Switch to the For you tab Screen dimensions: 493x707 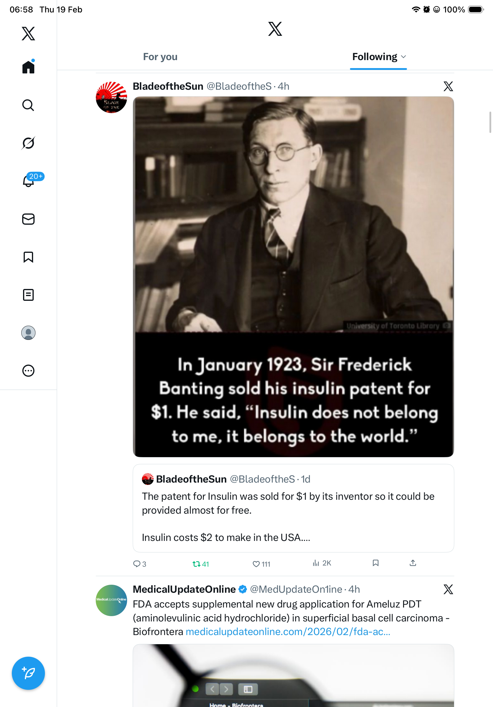(x=160, y=57)
